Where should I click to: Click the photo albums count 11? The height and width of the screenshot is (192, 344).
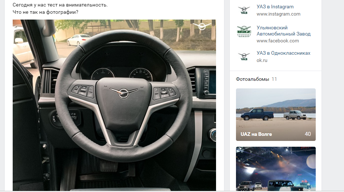pos(274,79)
